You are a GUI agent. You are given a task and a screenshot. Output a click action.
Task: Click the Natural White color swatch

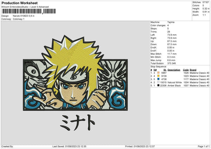158,82
